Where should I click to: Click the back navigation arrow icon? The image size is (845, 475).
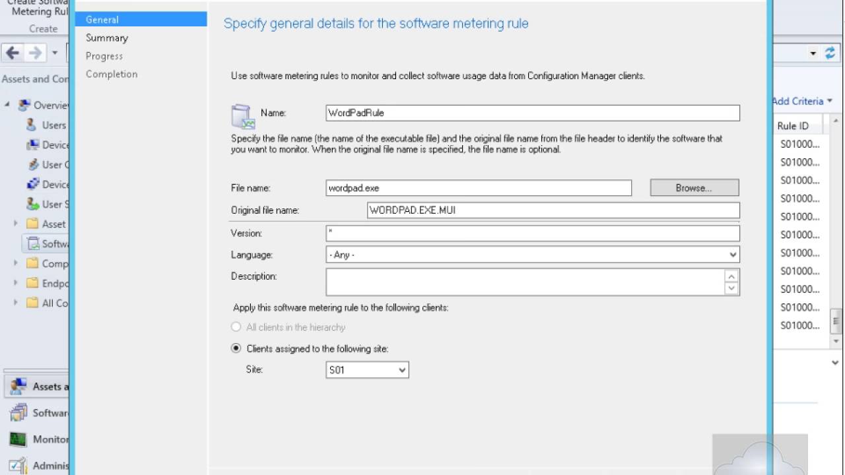pyautogui.click(x=13, y=53)
